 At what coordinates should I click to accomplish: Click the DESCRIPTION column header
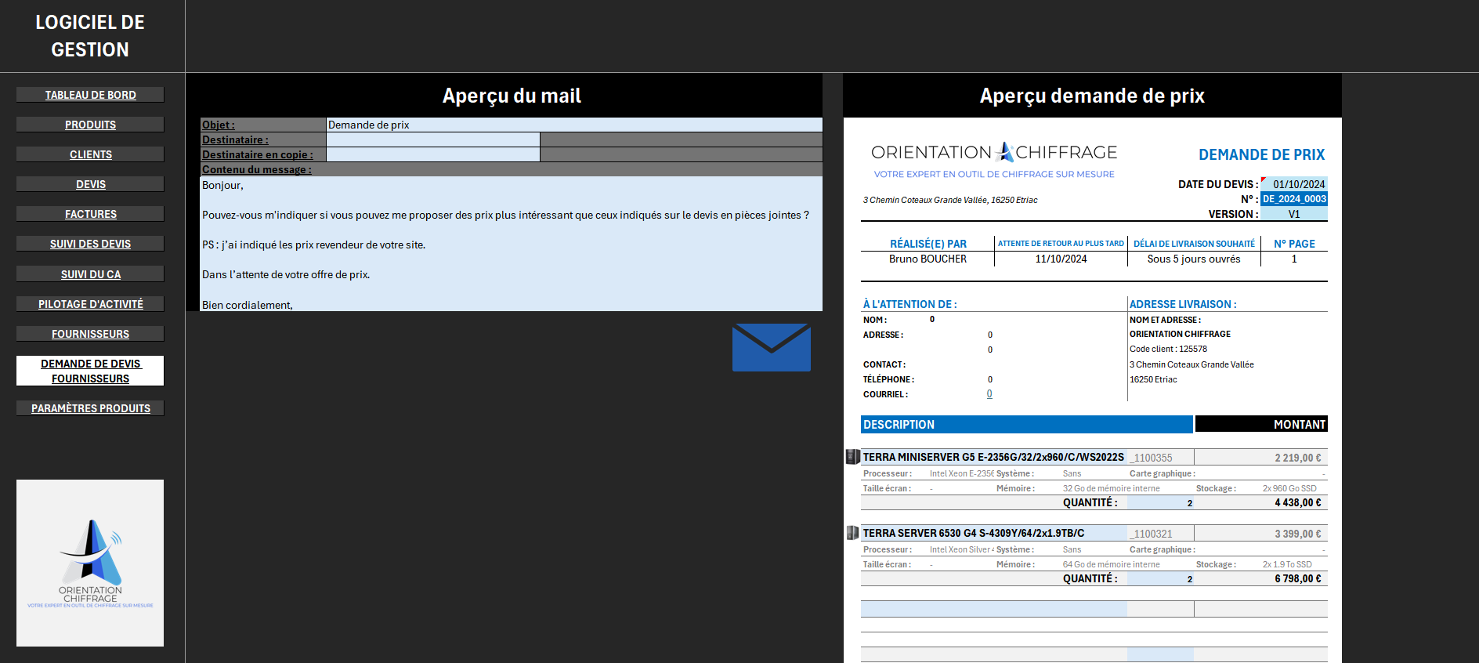1027,424
